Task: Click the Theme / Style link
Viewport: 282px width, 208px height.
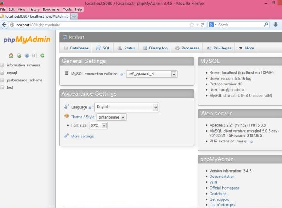Action: 83,117
